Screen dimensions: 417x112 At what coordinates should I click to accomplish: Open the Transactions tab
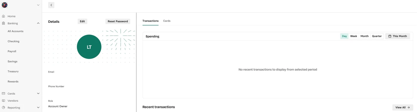point(150,21)
